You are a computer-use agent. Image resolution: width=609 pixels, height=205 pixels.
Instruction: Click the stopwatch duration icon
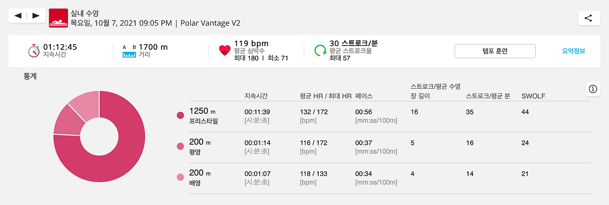(33, 51)
